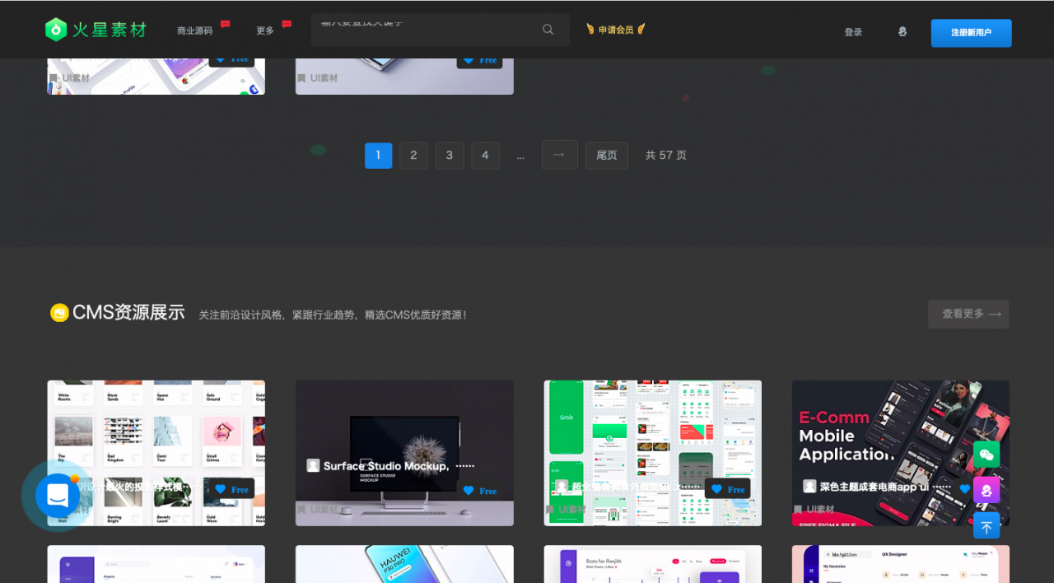Click the 查看更多 link for CMS resources
This screenshot has width=1054, height=583.
tap(968, 314)
